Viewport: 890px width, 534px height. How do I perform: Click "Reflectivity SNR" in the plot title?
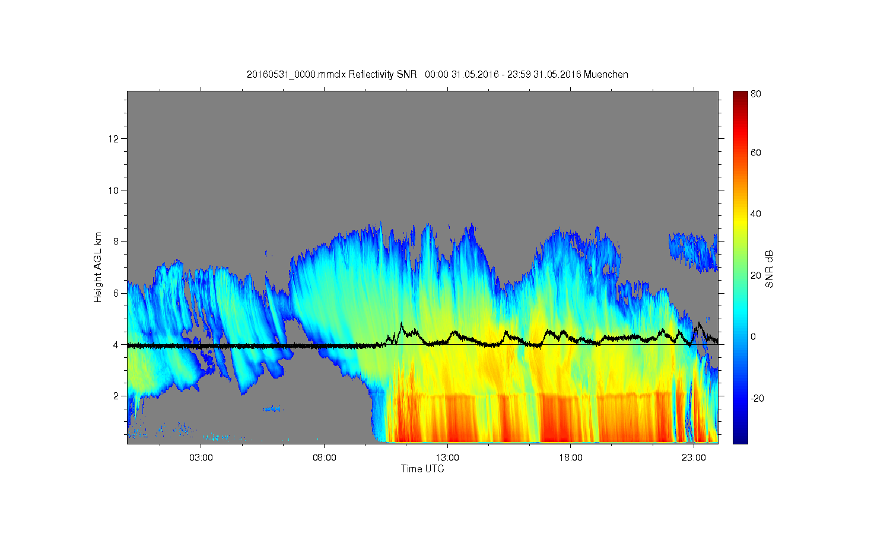coord(383,74)
